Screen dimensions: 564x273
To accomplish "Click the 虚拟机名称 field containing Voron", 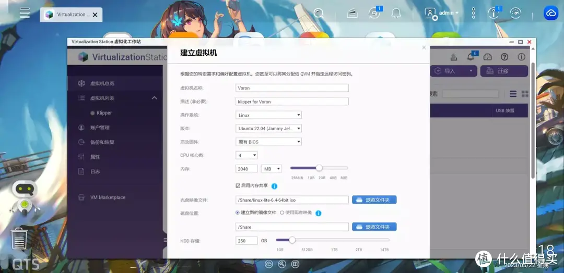I will 292,88.
